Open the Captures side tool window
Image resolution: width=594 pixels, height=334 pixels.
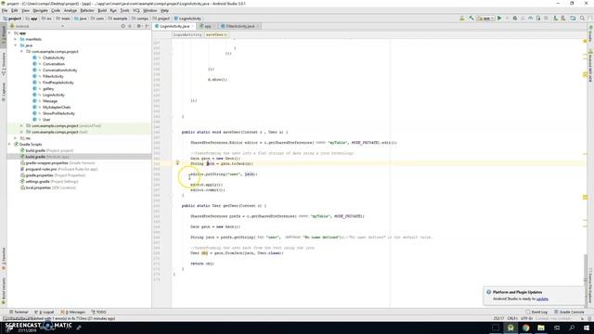[x=4, y=92]
